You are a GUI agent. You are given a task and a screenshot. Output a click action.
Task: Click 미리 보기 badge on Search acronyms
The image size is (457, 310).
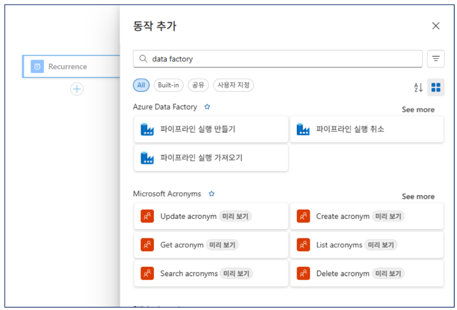tap(236, 273)
